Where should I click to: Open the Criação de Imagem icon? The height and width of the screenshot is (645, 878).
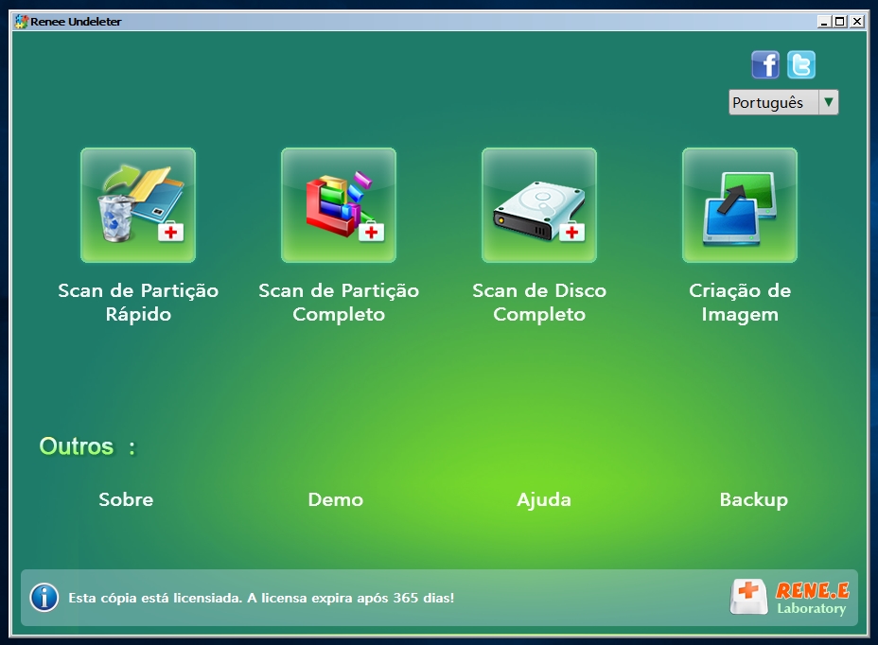click(739, 205)
